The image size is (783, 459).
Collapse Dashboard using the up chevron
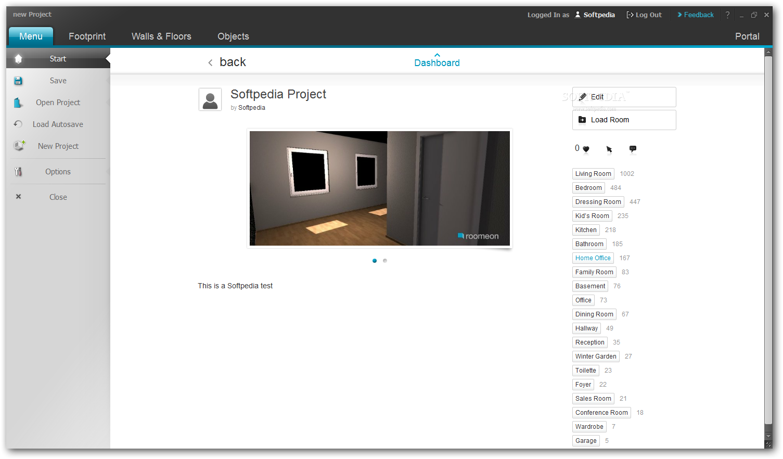coord(437,55)
